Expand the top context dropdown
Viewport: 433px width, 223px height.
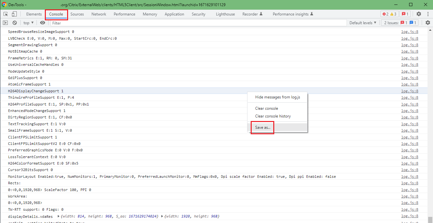[x=28, y=23]
